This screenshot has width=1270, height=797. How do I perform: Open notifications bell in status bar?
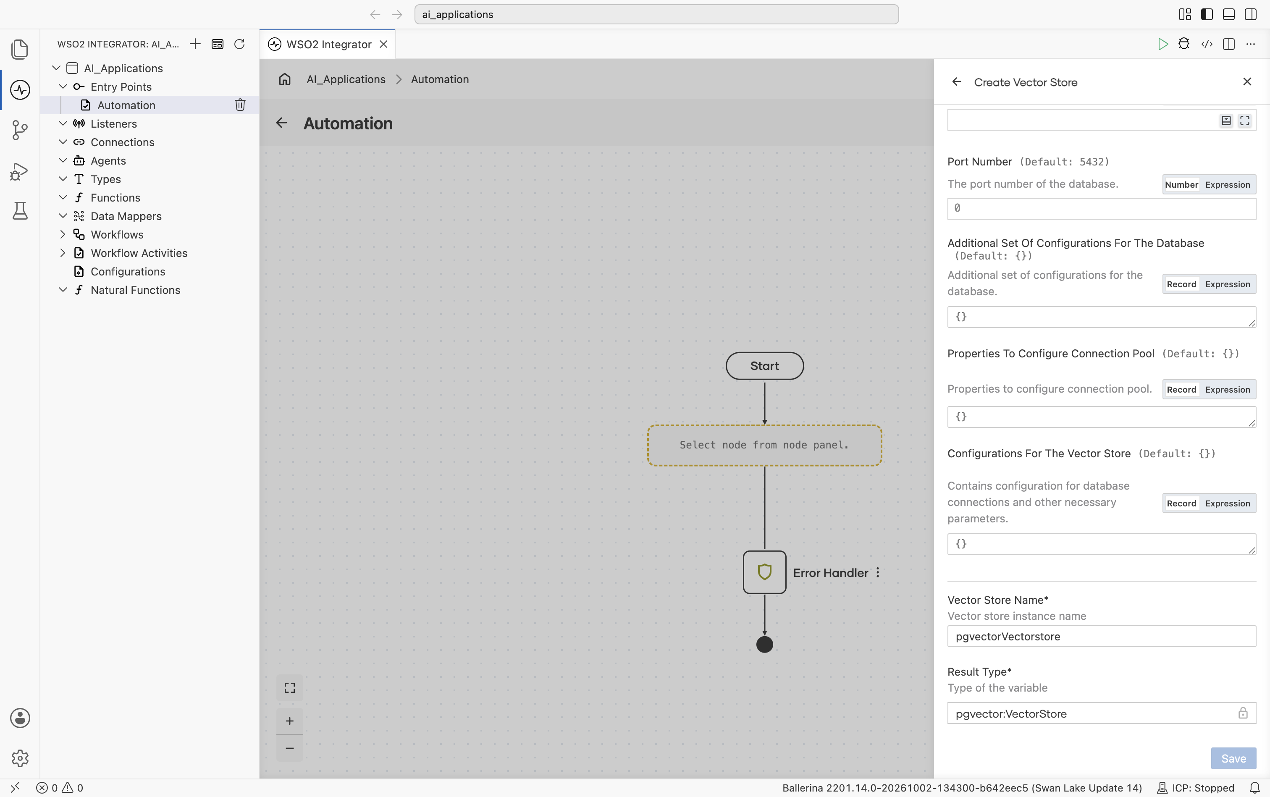point(1255,787)
